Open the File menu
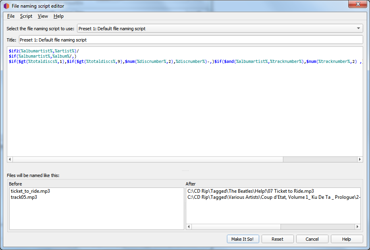Viewport: 370px width, 250px height. 11,16
